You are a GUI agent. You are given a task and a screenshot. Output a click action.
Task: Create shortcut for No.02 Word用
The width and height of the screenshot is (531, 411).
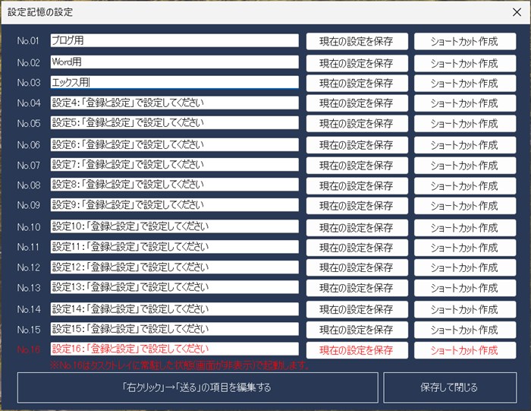tap(465, 63)
